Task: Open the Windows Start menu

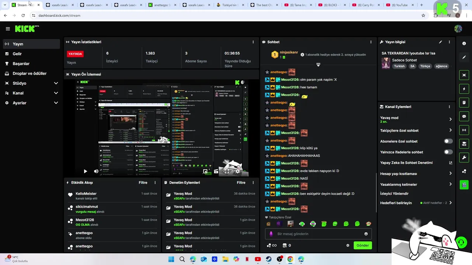Action: point(171,259)
